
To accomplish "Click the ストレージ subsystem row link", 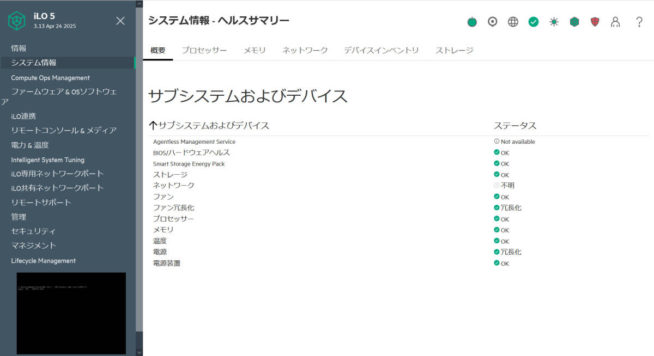I will tap(170, 175).
